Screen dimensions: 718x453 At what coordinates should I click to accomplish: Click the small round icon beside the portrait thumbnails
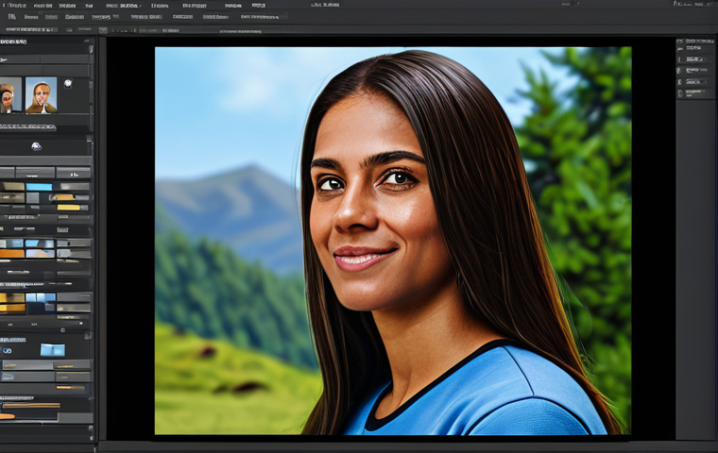coord(68,83)
